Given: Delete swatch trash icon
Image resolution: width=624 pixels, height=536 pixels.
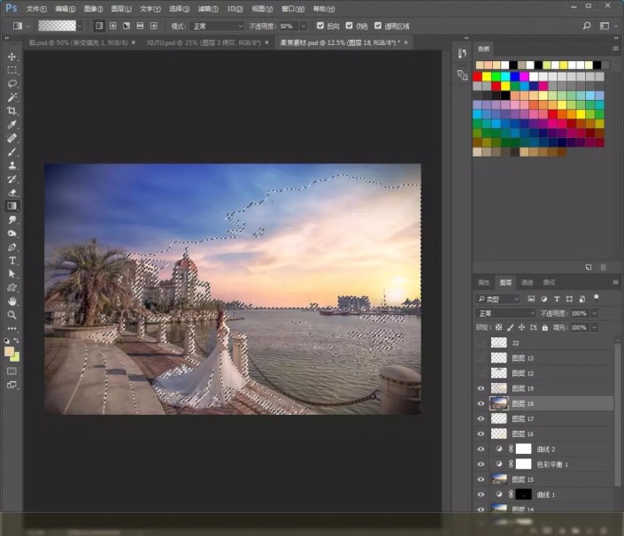Looking at the screenshot, I should coord(604,267).
